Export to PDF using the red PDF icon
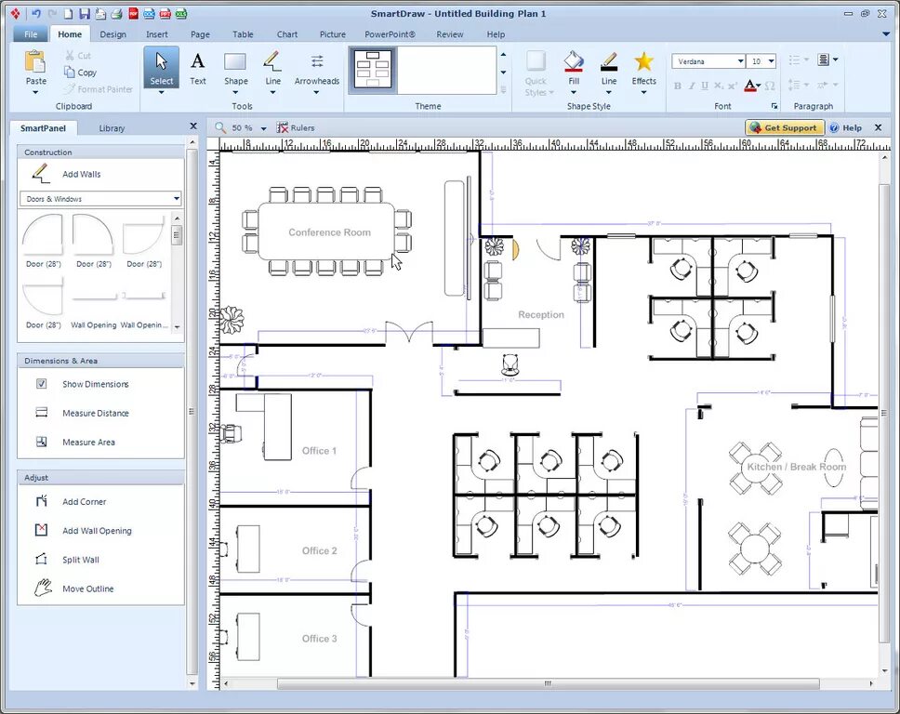The image size is (900, 714). 133,13
